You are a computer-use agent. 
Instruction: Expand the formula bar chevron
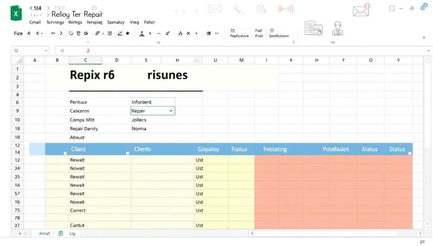click(428, 51)
